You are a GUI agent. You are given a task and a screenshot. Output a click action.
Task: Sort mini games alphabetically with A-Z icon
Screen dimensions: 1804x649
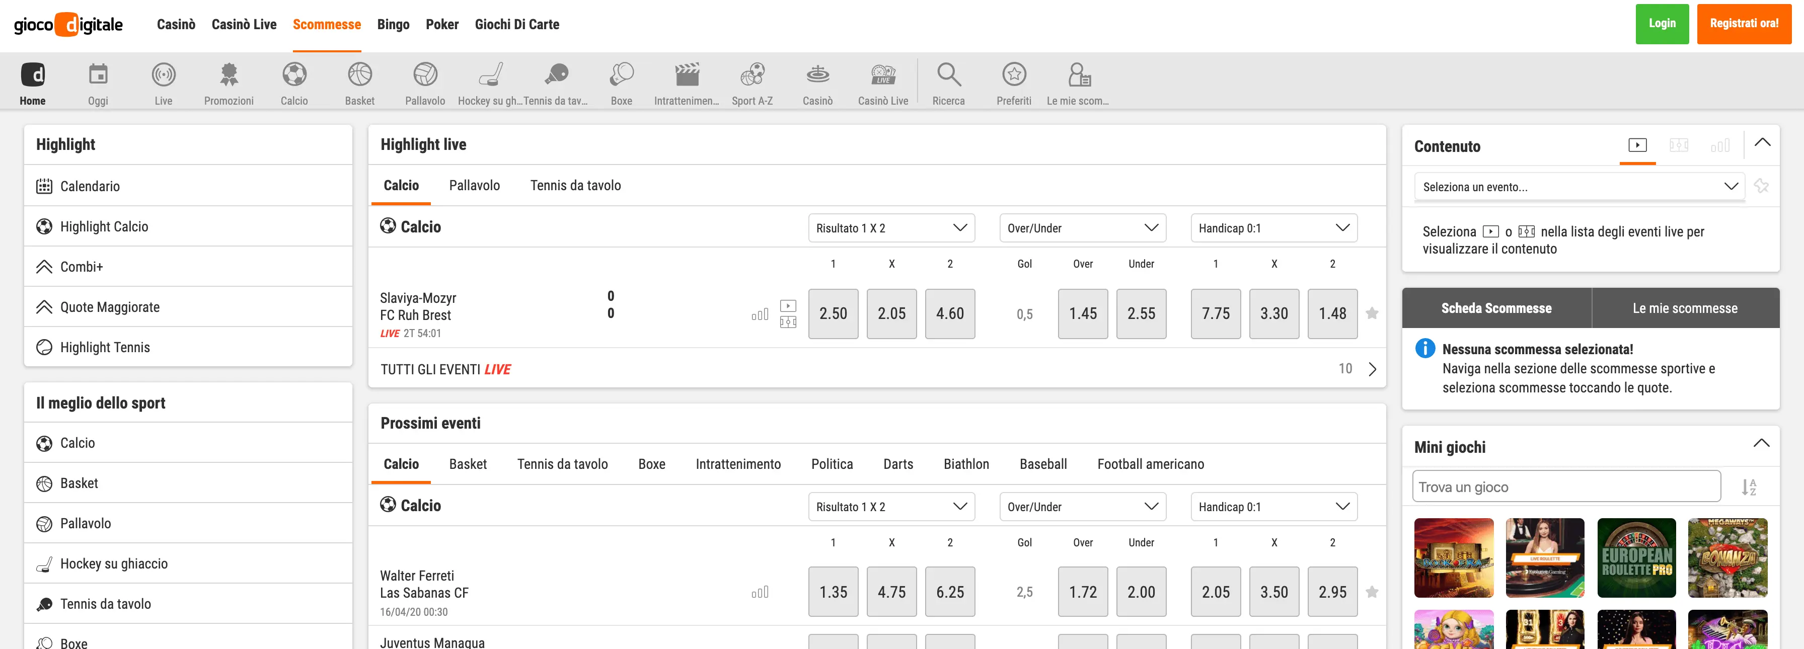click(1748, 486)
